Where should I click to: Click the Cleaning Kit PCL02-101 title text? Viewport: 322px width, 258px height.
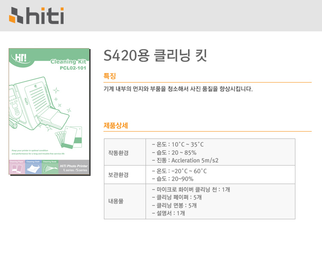point(69,64)
